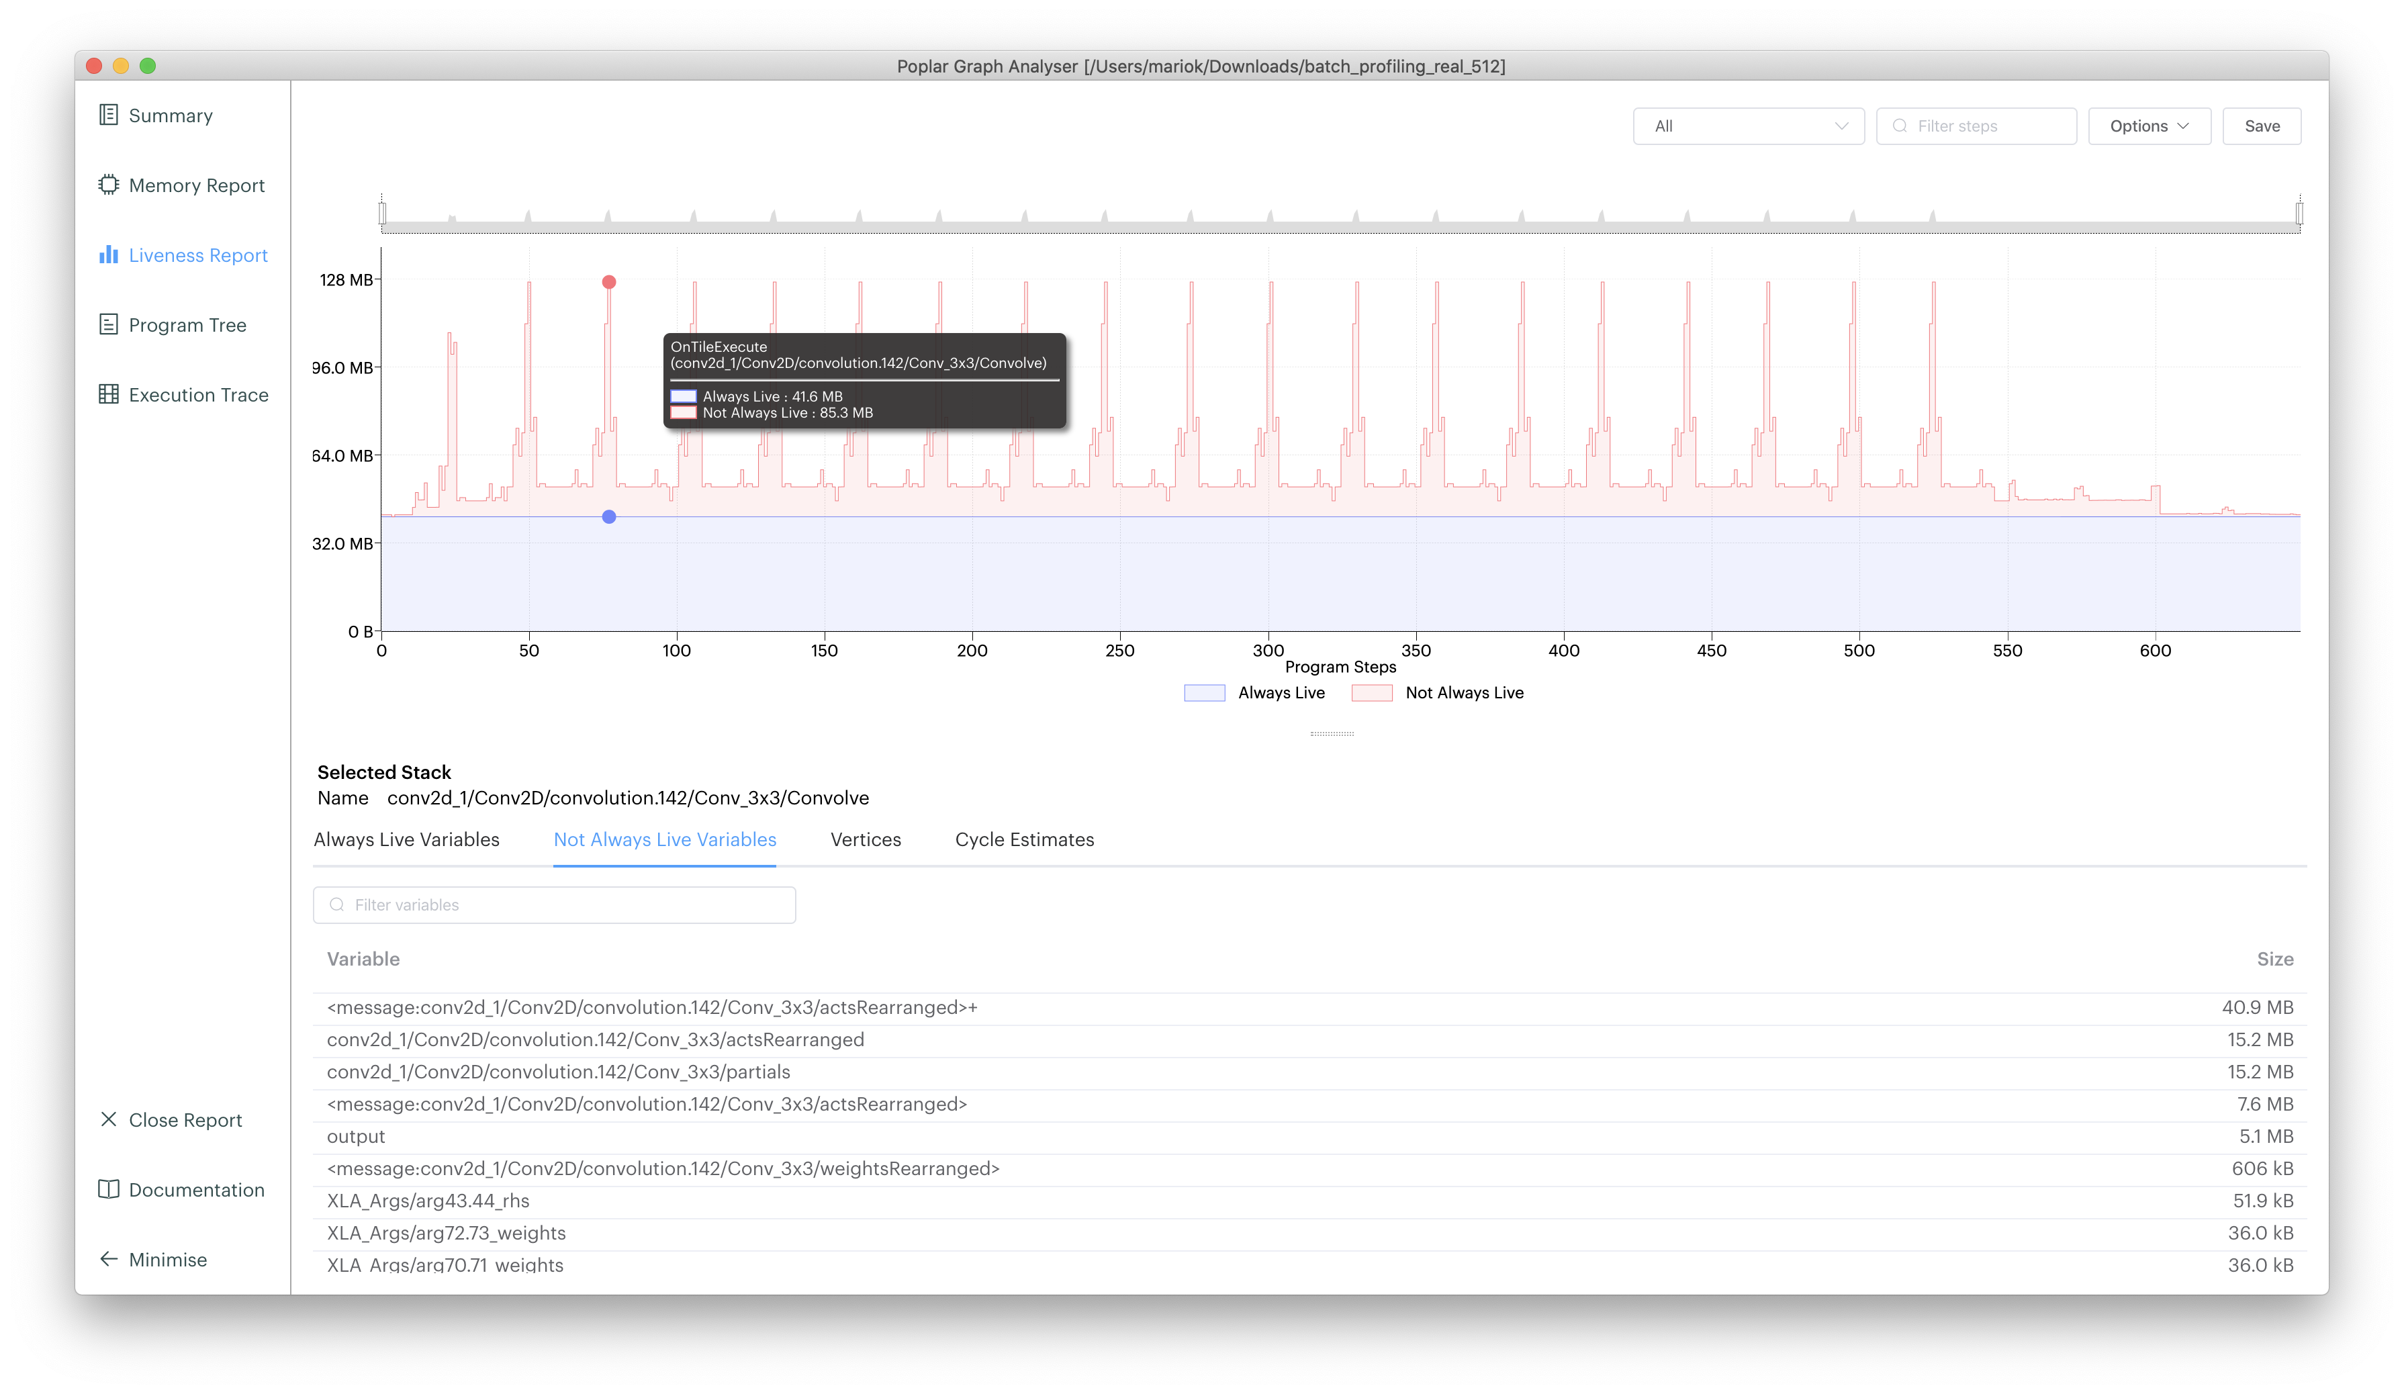Image resolution: width=2404 pixels, height=1394 pixels.
Task: Select the output variable row
Action: pos(1310,1136)
